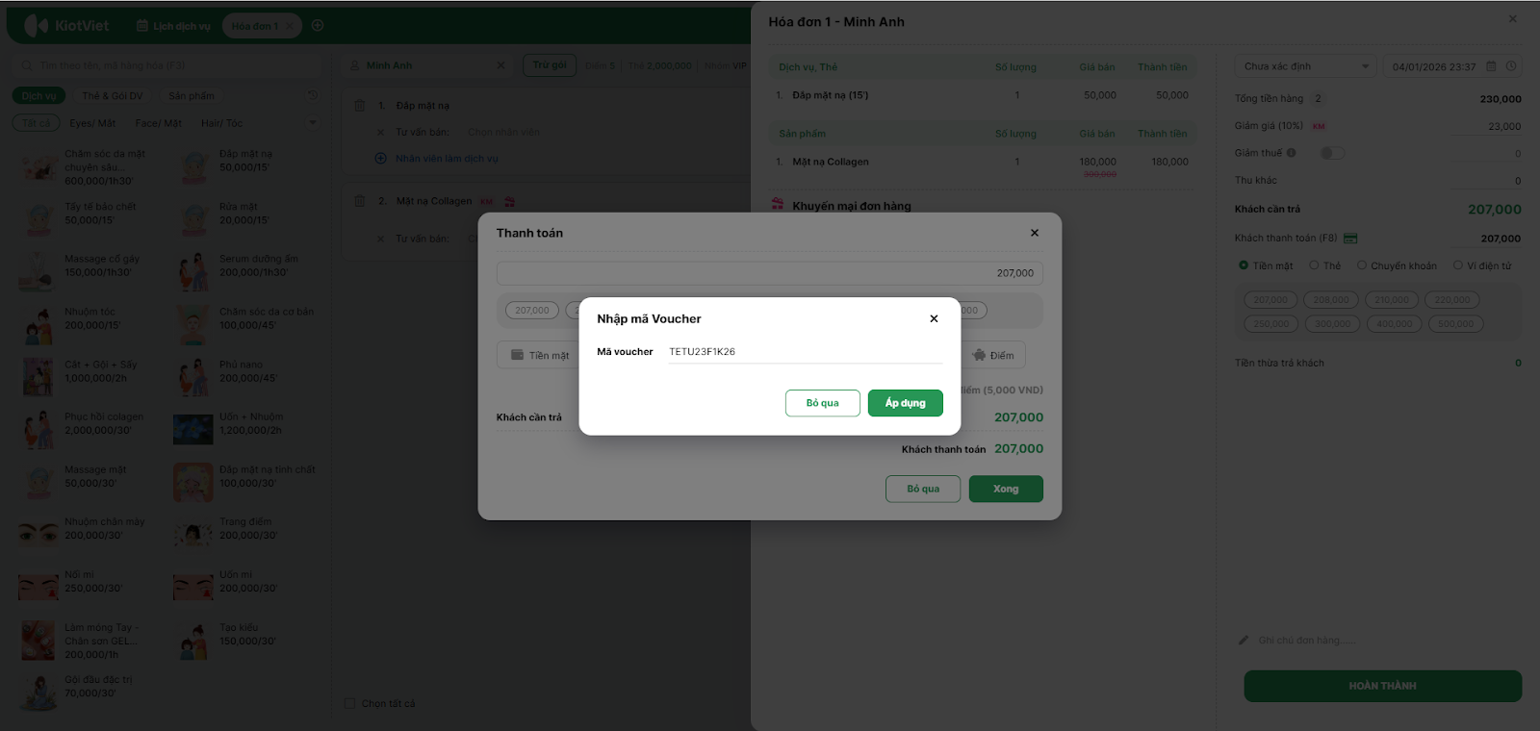Close the Nhập mã Voucher dialog

(934, 318)
